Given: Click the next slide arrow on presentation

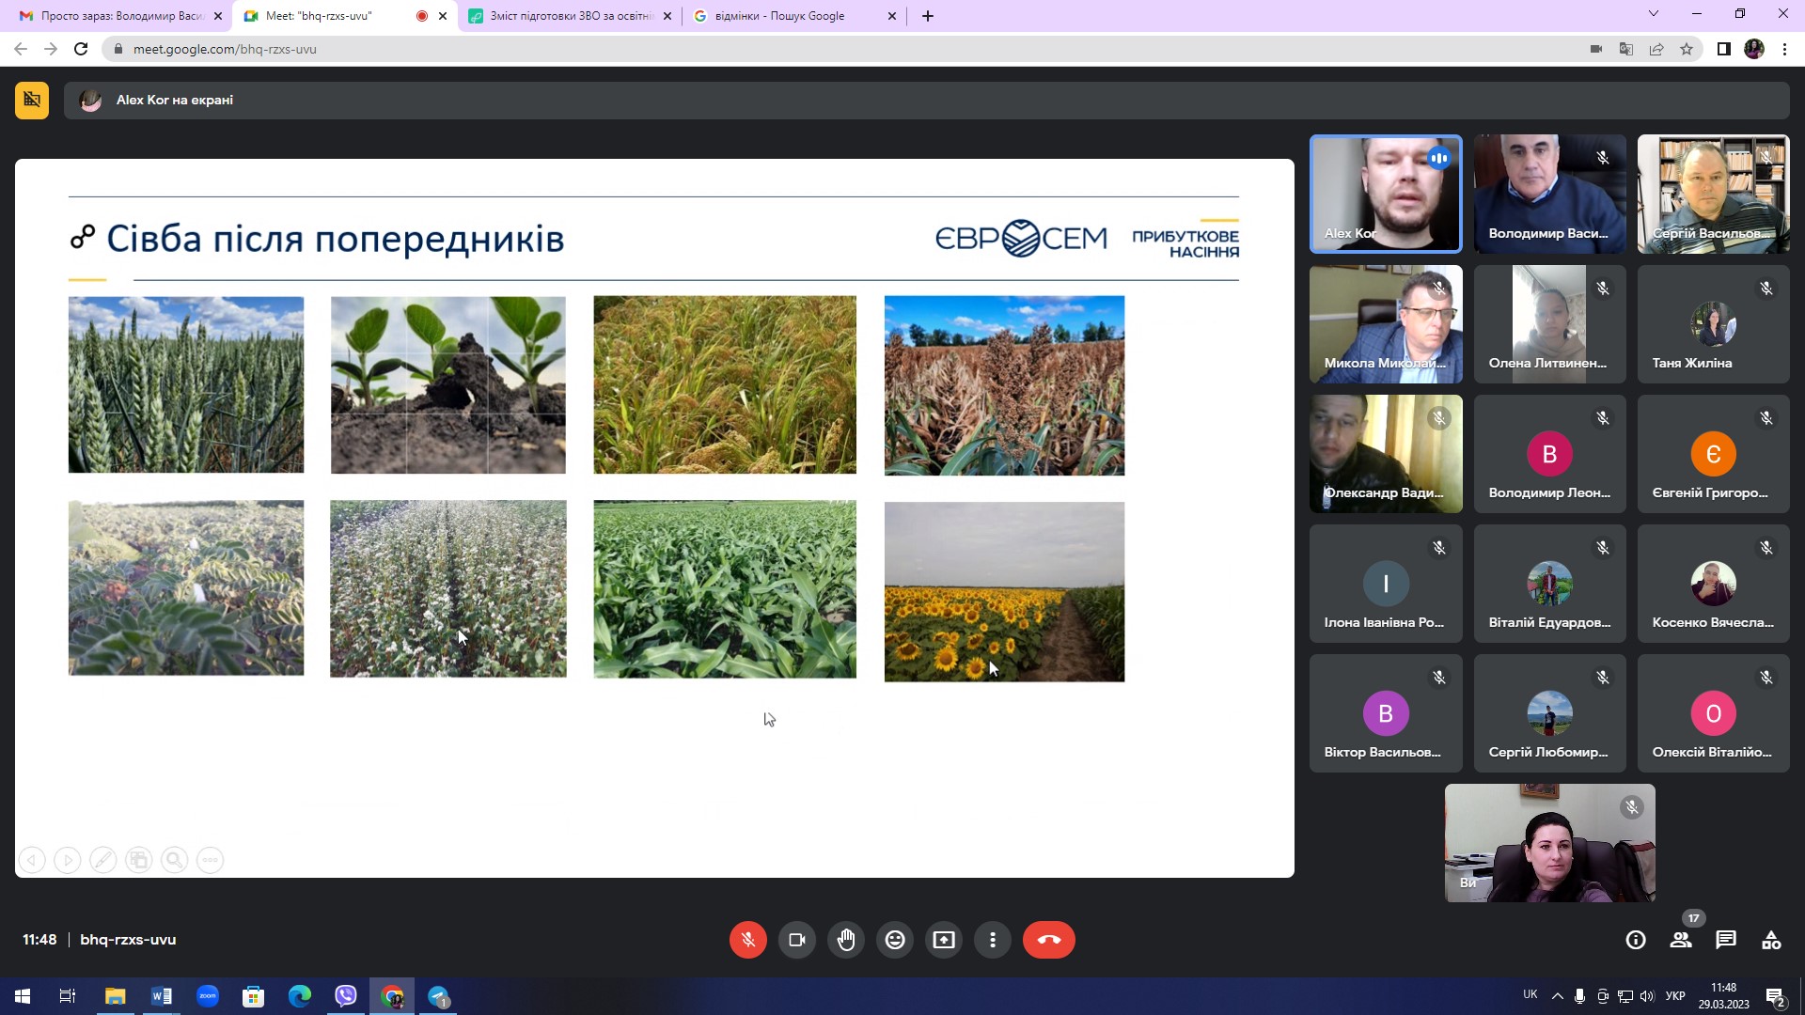Looking at the screenshot, I should 68,860.
